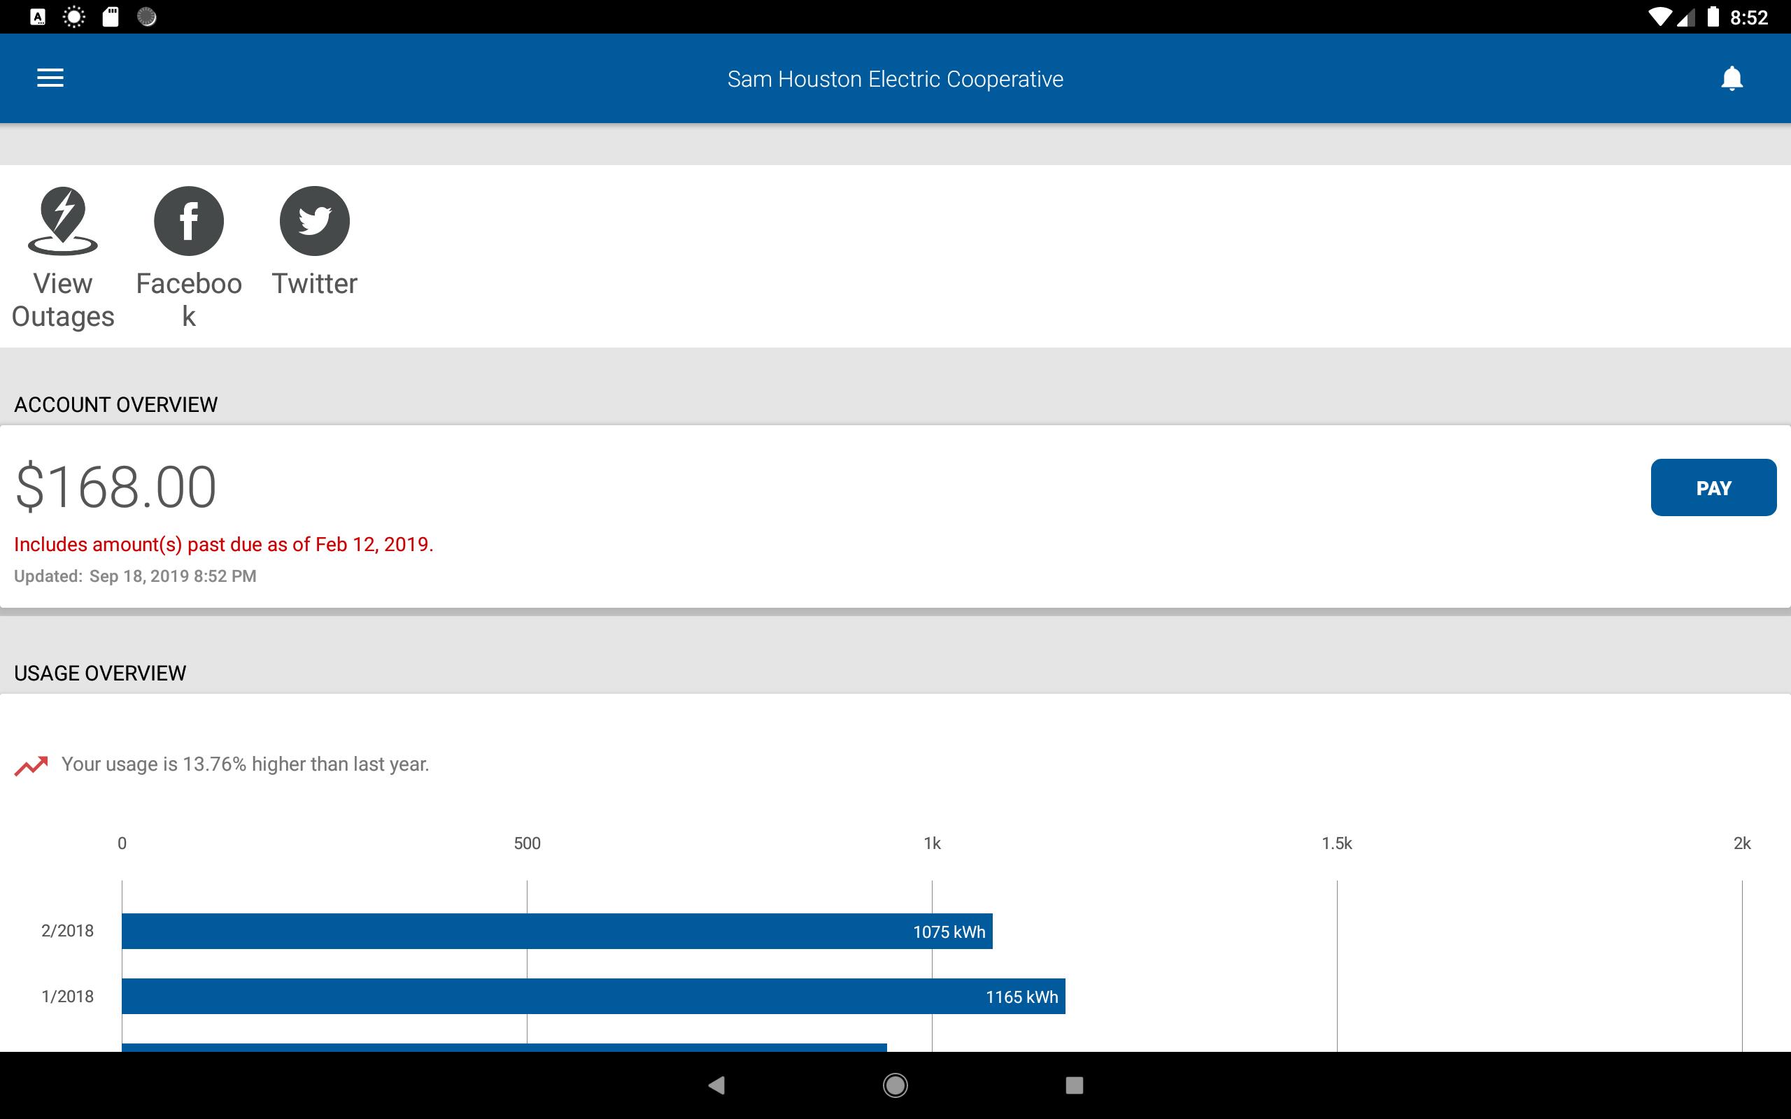The image size is (1791, 1119).
Task: Click the 1075 kWh bar label
Action: 949,932
